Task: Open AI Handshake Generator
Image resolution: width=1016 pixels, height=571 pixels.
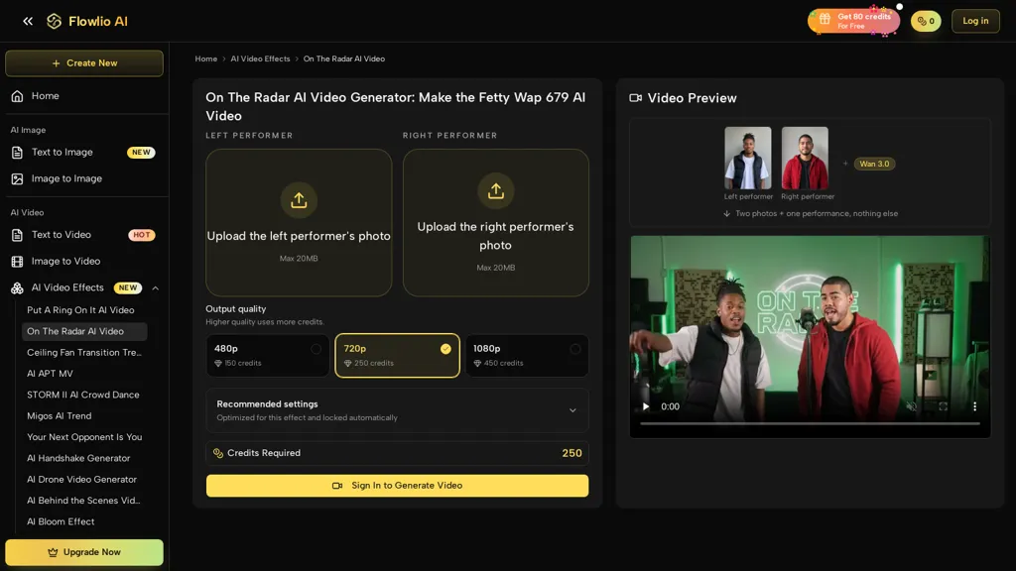Action: point(78,458)
